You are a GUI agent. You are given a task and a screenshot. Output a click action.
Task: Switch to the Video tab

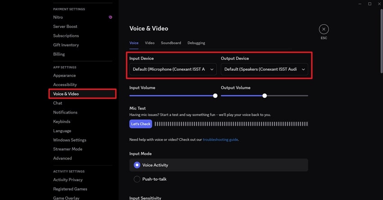(150, 43)
